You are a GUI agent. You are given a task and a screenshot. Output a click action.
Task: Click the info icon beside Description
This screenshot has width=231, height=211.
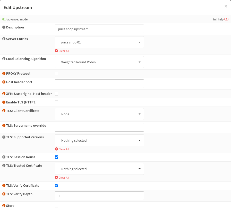[x=4, y=27]
